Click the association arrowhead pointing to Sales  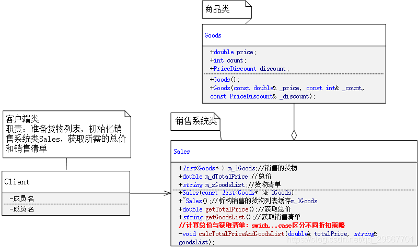(x=167, y=193)
